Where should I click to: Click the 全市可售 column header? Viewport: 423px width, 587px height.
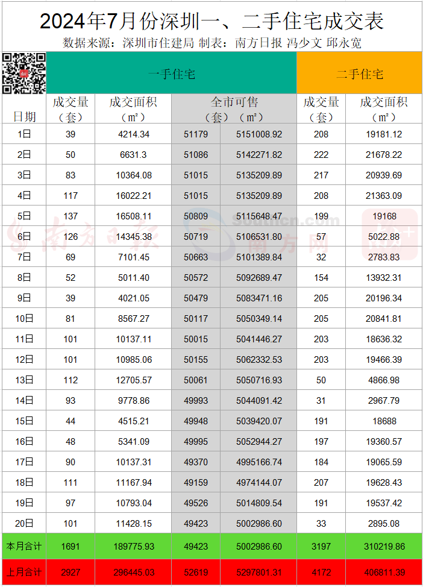[x=234, y=109]
